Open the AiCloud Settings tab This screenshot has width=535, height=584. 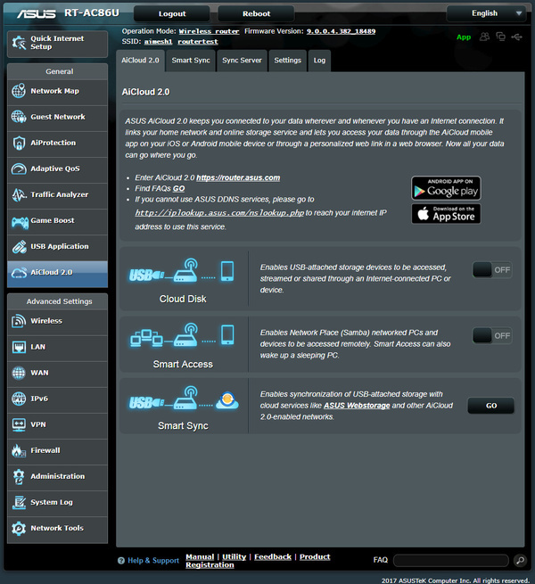pos(288,61)
